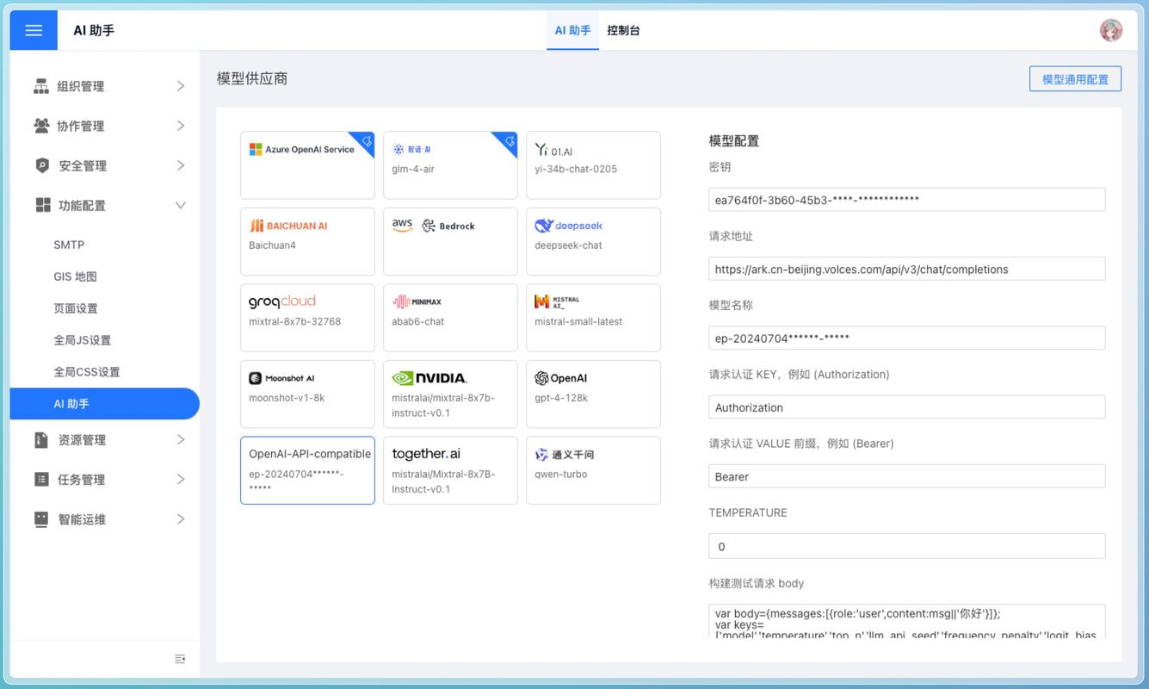Click the 安全管理 shield icon
The height and width of the screenshot is (689, 1149).
[x=41, y=165]
